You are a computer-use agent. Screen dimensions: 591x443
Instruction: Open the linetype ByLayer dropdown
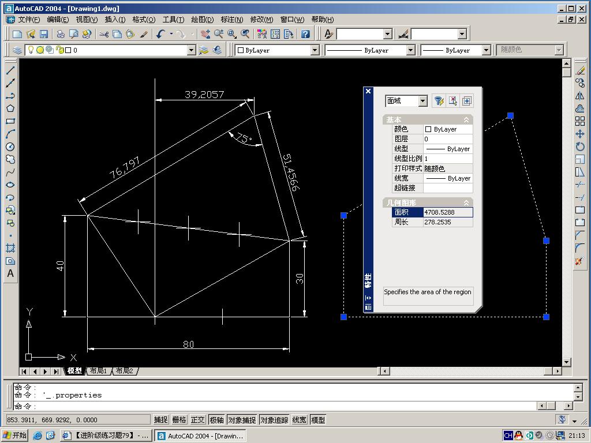click(411, 50)
